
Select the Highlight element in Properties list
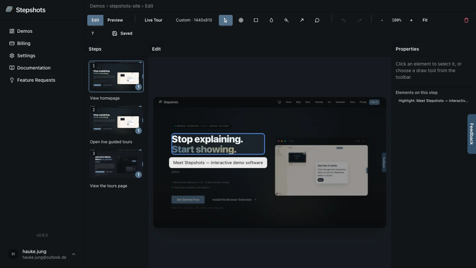point(433,101)
